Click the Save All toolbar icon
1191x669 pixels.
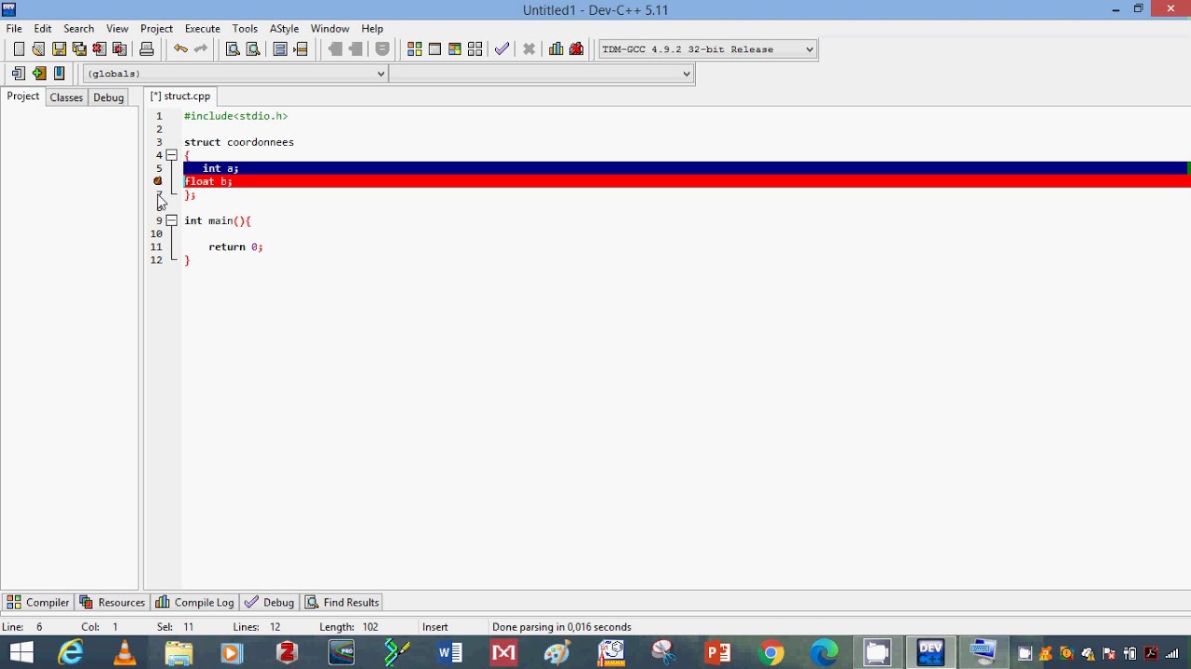pos(79,49)
